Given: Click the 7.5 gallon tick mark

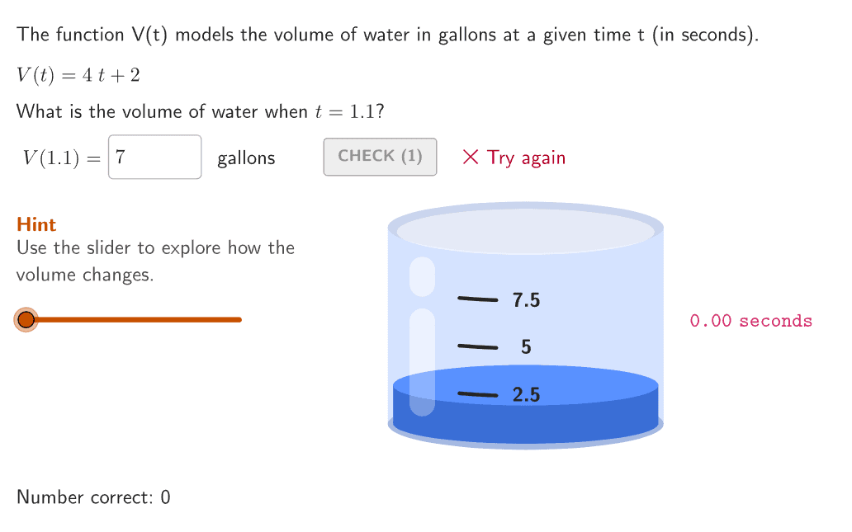Looking at the screenshot, I should pos(478,299).
